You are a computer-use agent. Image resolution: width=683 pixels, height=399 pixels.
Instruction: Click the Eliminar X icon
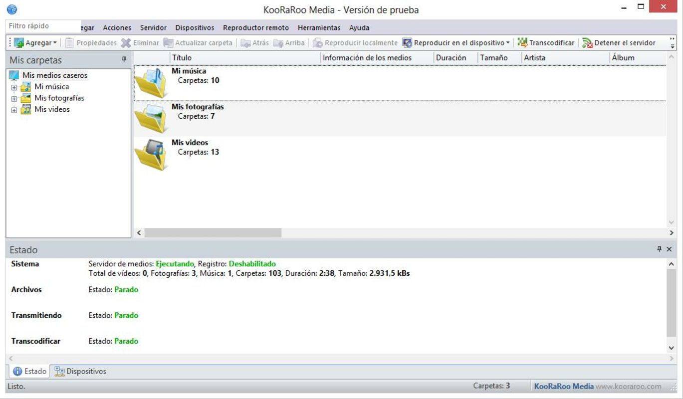(126, 43)
